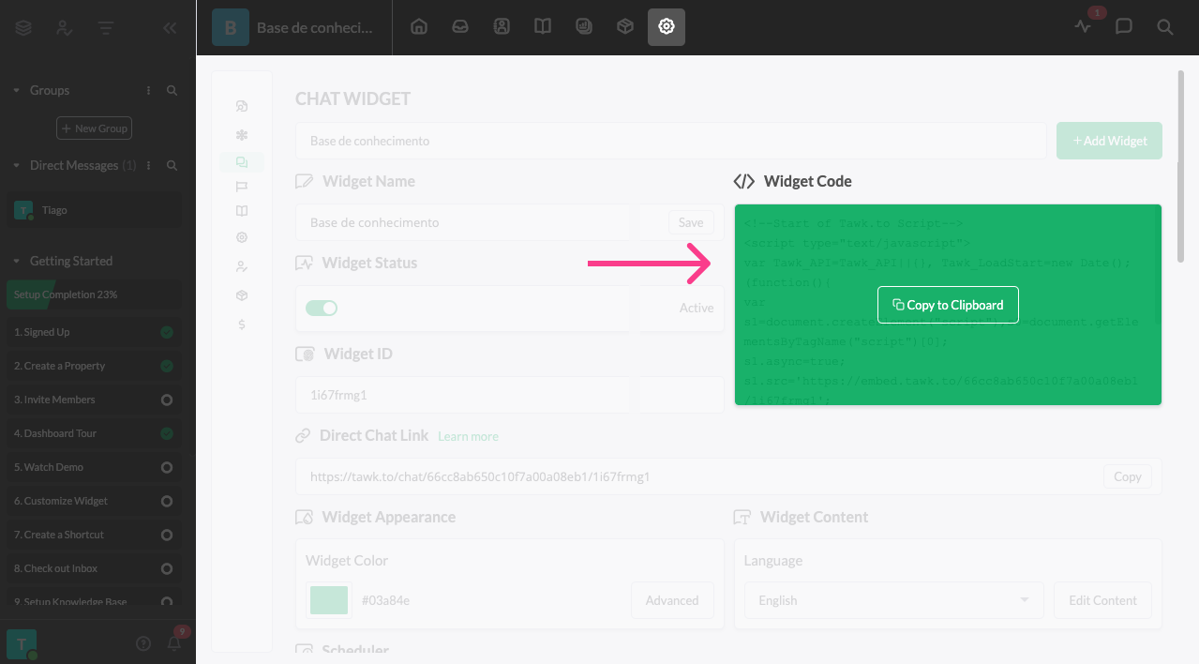Copy the direct chat link
Screen dimensions: 1199x664
tap(1127, 476)
